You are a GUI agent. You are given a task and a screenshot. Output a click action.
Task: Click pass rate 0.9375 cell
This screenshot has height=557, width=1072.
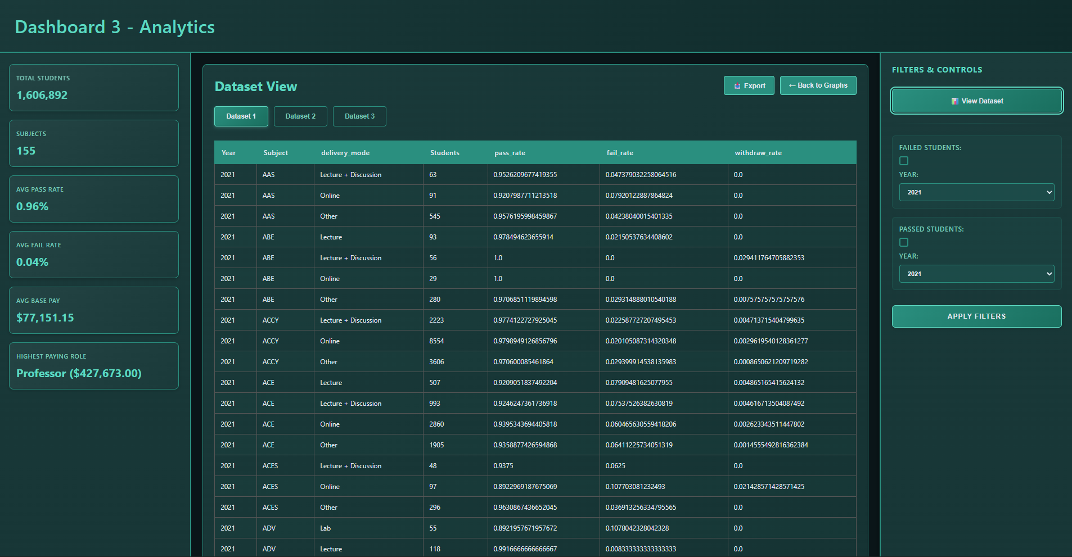pos(543,466)
